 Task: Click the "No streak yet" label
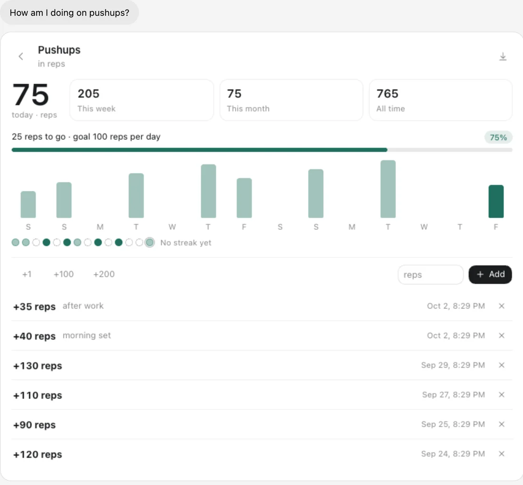(x=186, y=243)
